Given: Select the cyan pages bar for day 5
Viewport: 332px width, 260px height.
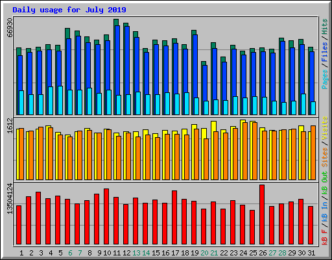Looking at the screenshot, I should 60,100.
